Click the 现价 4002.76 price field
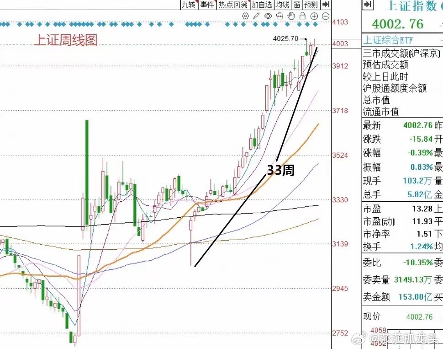Screen dimensions: 443x349 [419, 316]
